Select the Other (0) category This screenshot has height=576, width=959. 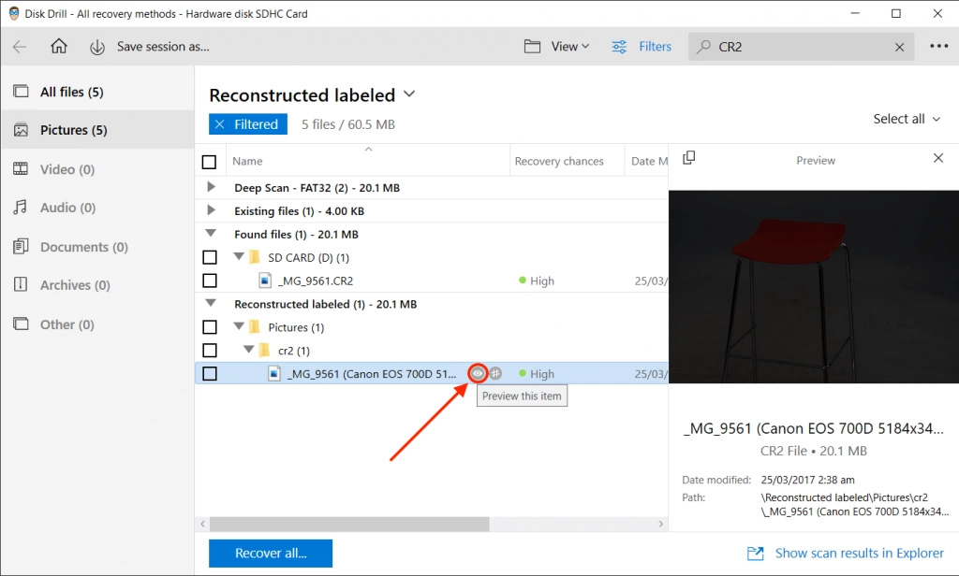click(x=97, y=324)
